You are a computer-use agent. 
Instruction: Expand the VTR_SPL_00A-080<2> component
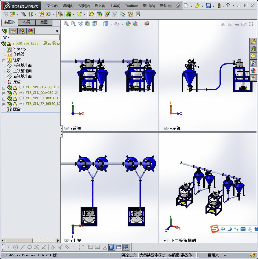pyautogui.click(x=4, y=94)
